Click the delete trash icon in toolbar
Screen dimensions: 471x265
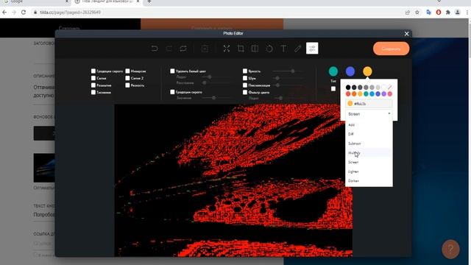coord(205,49)
